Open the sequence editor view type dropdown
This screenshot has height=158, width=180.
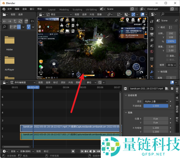[x=23, y=82]
